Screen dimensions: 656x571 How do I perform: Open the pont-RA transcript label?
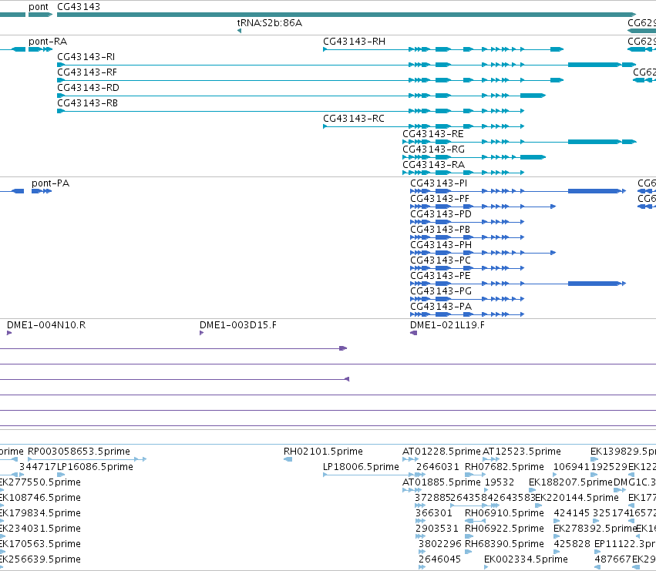[48, 42]
